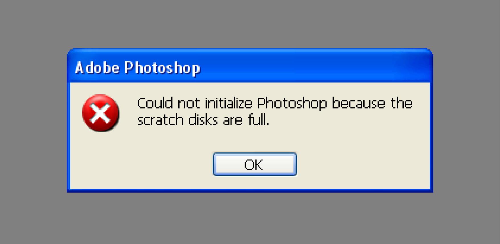
Task: Select the Adobe Photoshop title bar text
Action: coord(138,68)
